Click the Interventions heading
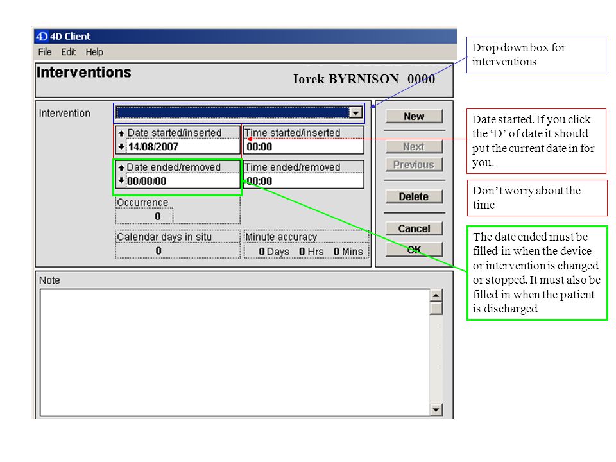The width and height of the screenshot is (616, 462). [83, 73]
